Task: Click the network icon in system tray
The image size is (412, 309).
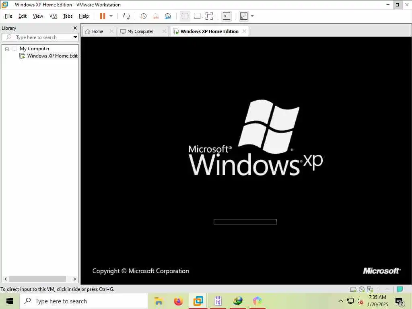Action: tap(350, 301)
